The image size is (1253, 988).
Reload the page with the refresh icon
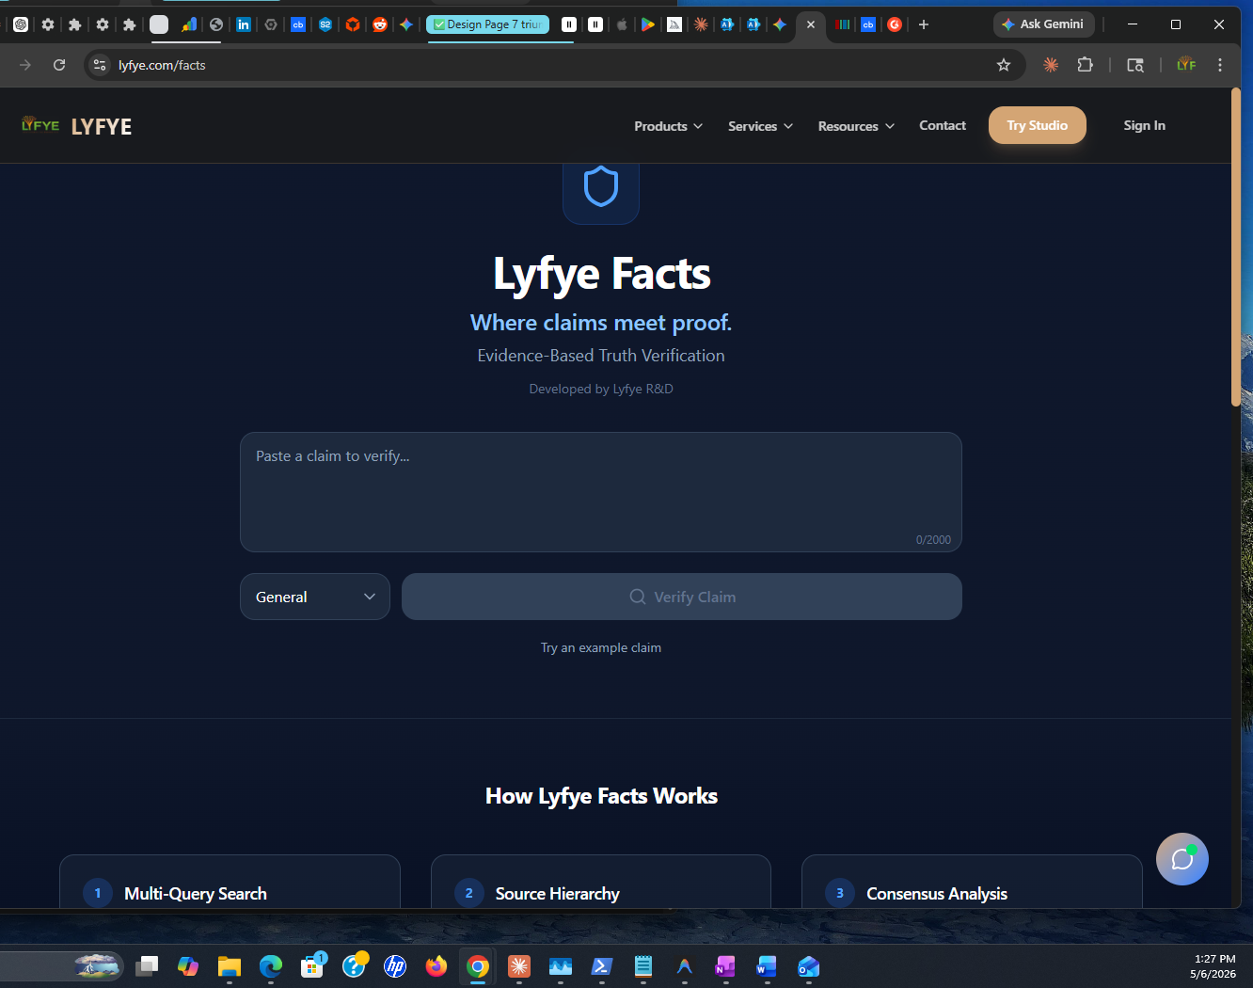coord(59,65)
